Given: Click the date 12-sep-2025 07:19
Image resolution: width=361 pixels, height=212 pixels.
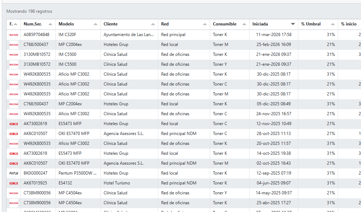Looking at the screenshot, I should click(x=274, y=173).
